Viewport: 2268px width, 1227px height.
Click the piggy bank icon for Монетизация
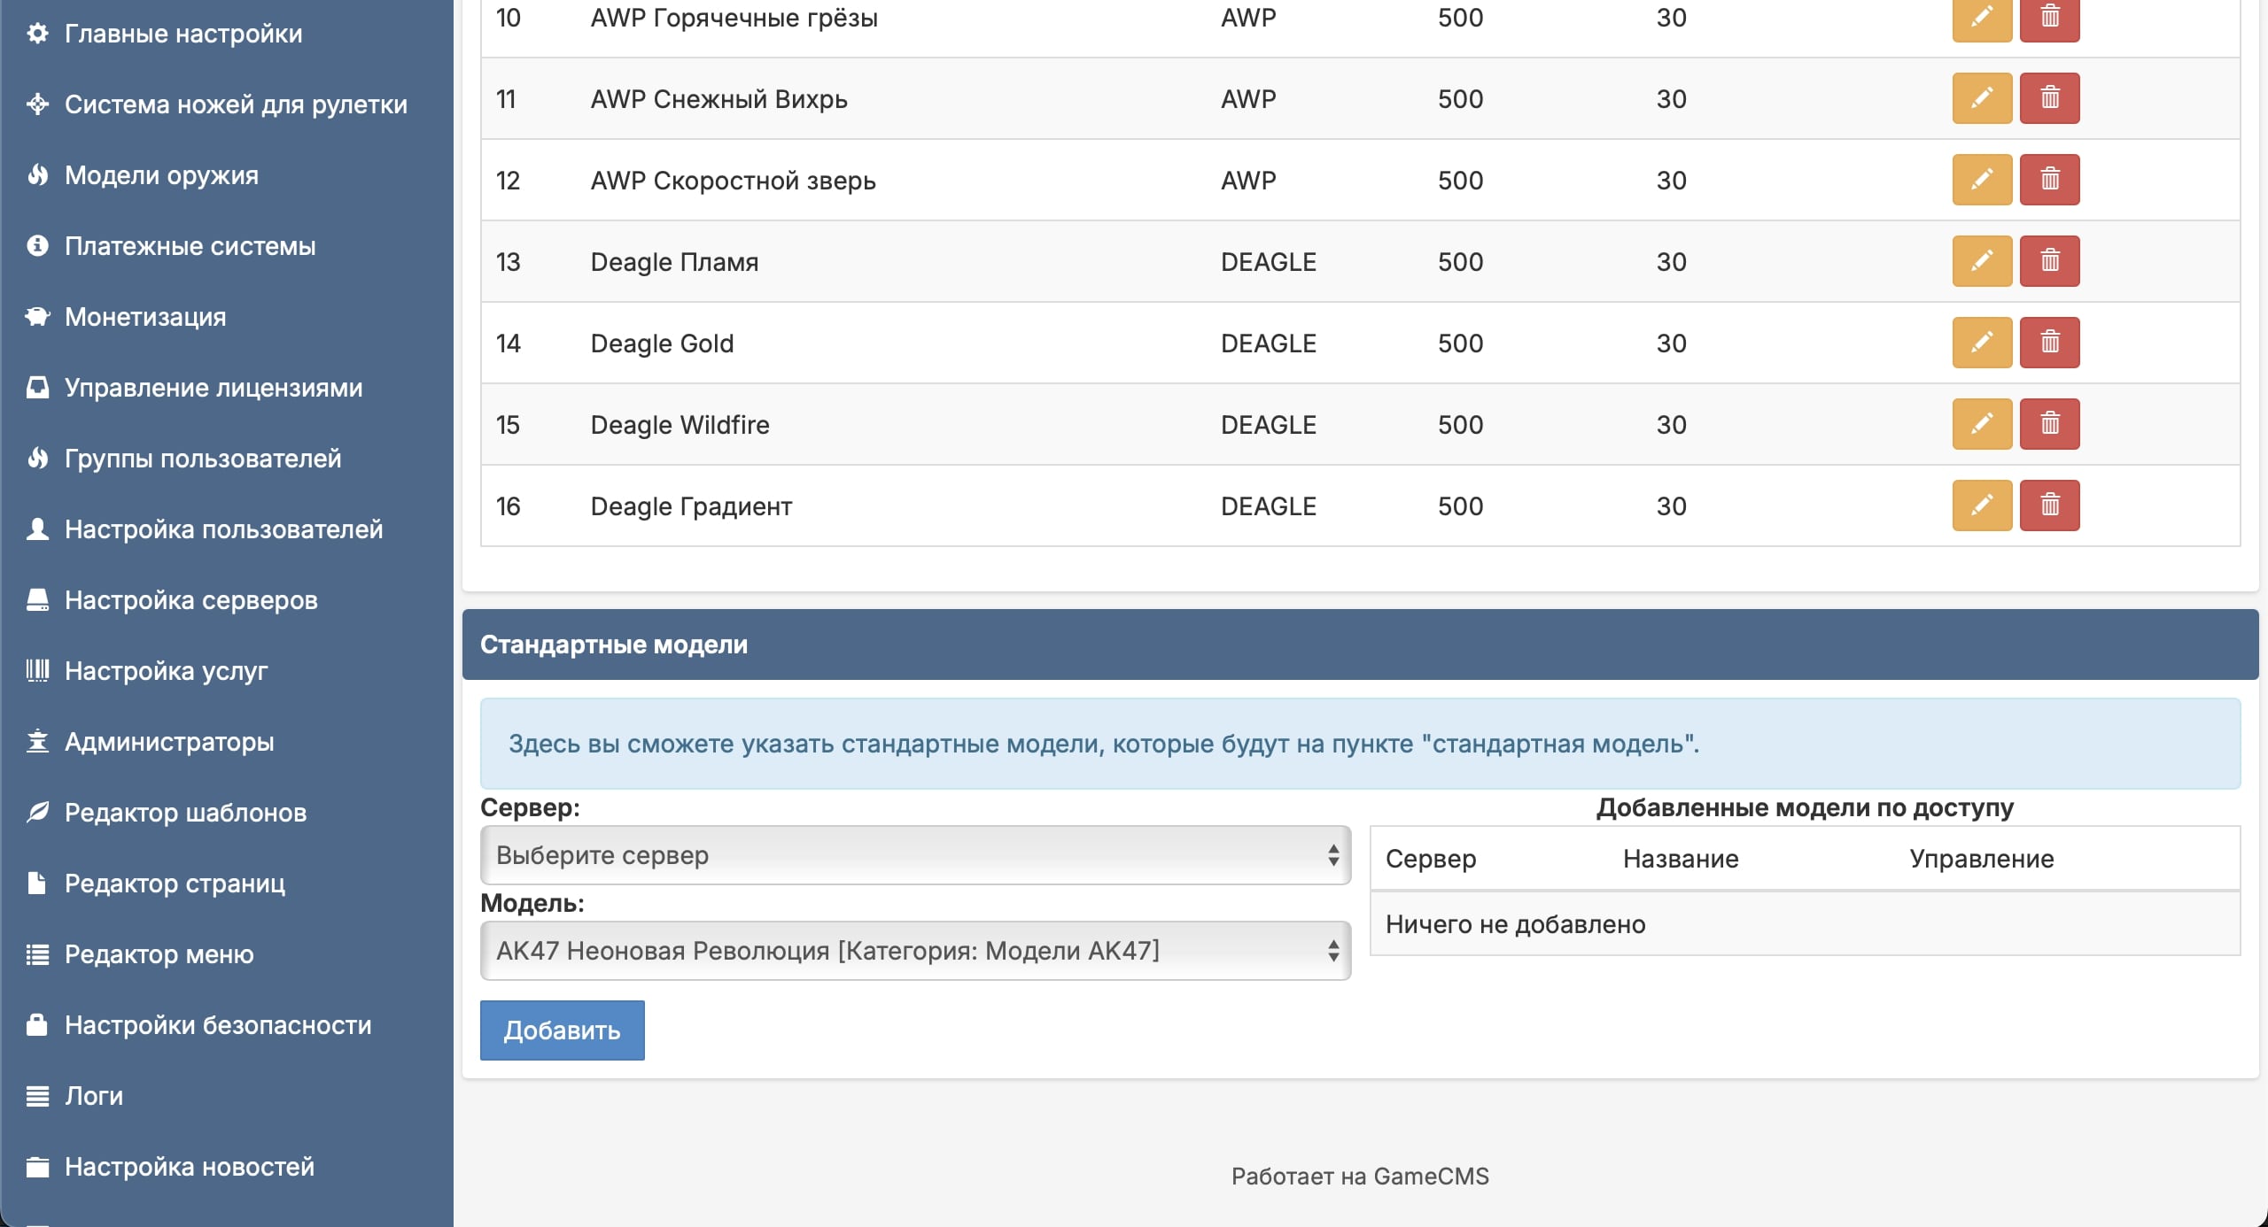(x=37, y=317)
